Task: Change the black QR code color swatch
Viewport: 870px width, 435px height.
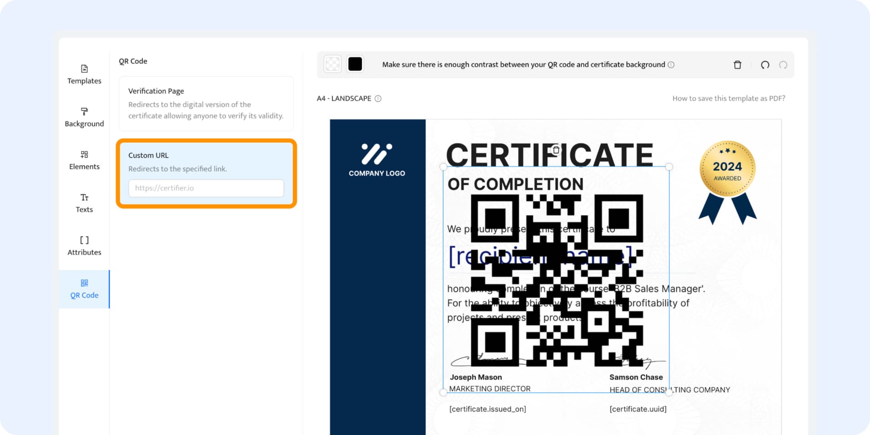Action: coord(355,63)
